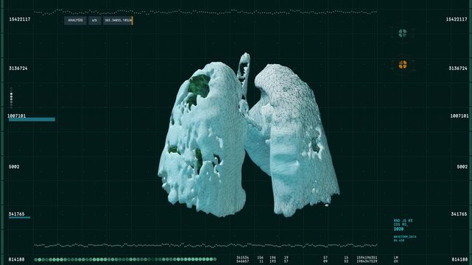Click the right-side 3136724 readout

pyautogui.click(x=458, y=68)
